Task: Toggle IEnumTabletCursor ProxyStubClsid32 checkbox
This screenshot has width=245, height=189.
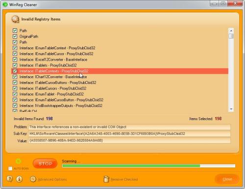Action: click(x=15, y=54)
